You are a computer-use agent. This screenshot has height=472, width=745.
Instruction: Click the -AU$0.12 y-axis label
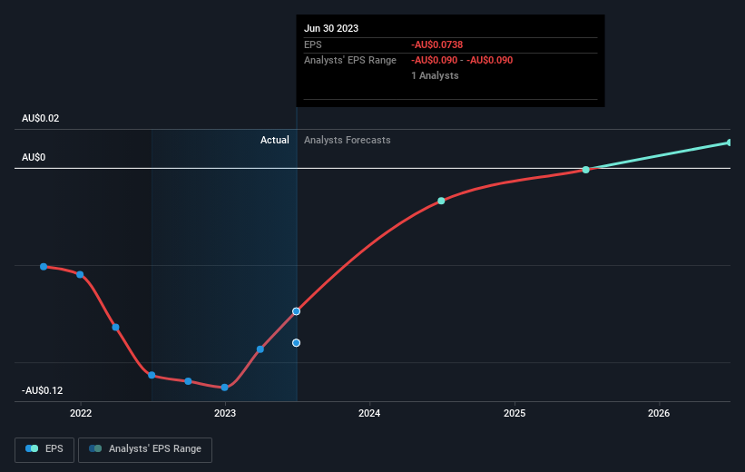[x=43, y=390]
